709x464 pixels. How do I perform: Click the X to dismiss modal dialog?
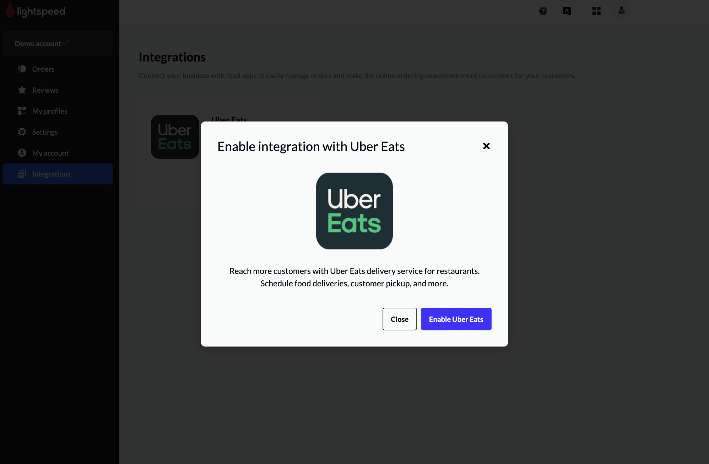click(x=487, y=146)
